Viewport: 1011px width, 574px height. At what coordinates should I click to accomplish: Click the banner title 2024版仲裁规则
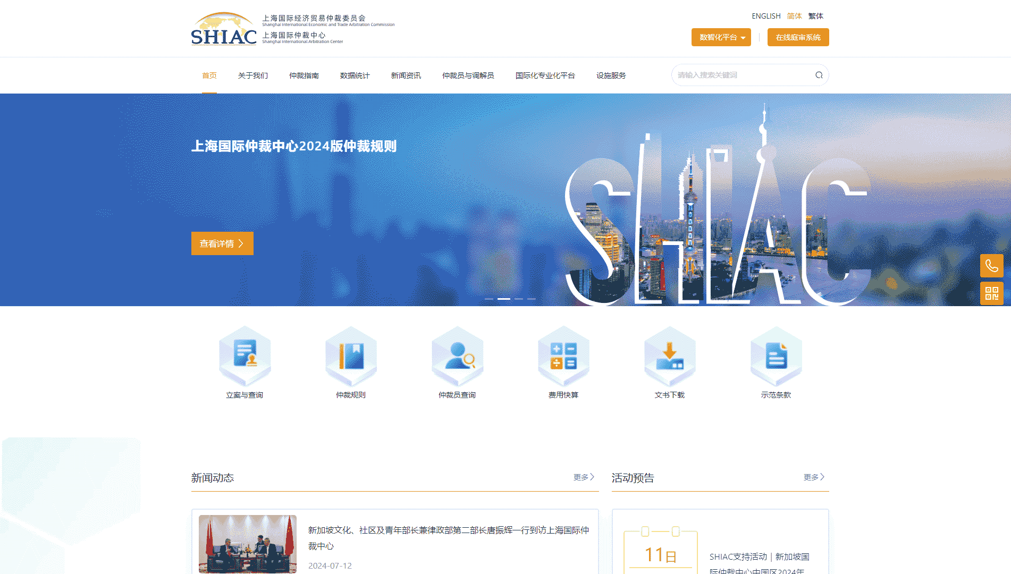(294, 146)
